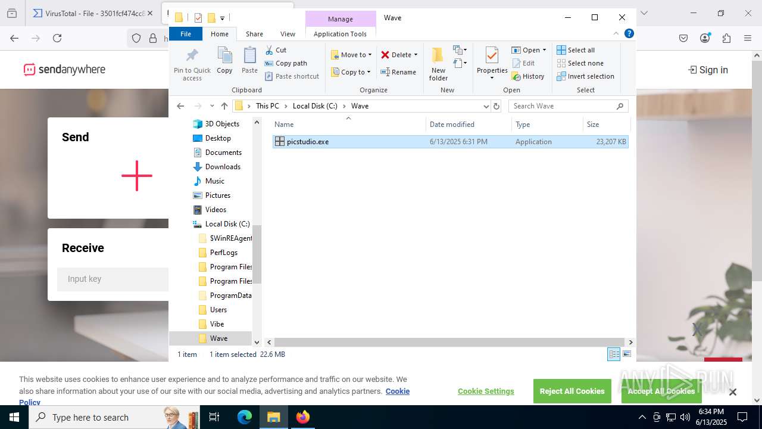Click Firefox icon in taskbar

click(x=302, y=417)
